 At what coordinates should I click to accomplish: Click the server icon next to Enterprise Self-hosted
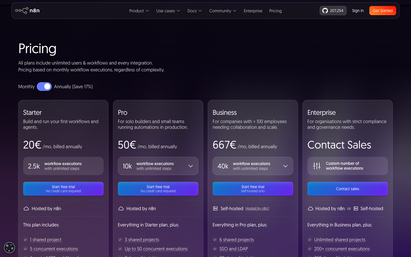[x=356, y=209]
